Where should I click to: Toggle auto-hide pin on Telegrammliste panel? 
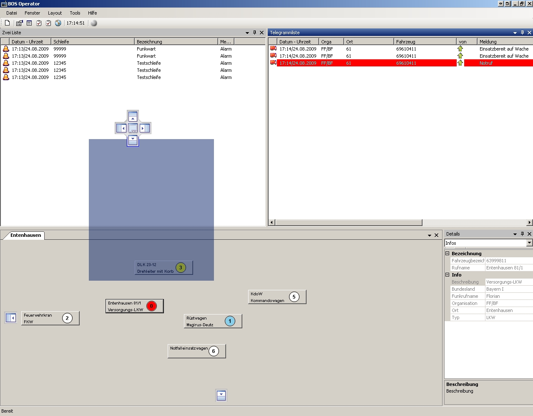(x=522, y=33)
